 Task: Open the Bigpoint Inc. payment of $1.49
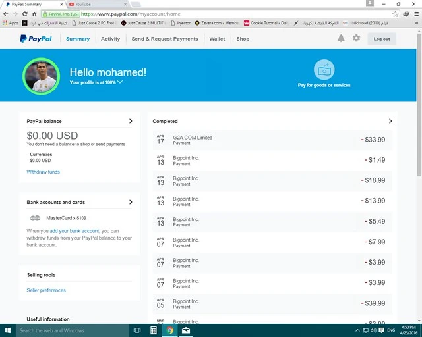(x=272, y=160)
